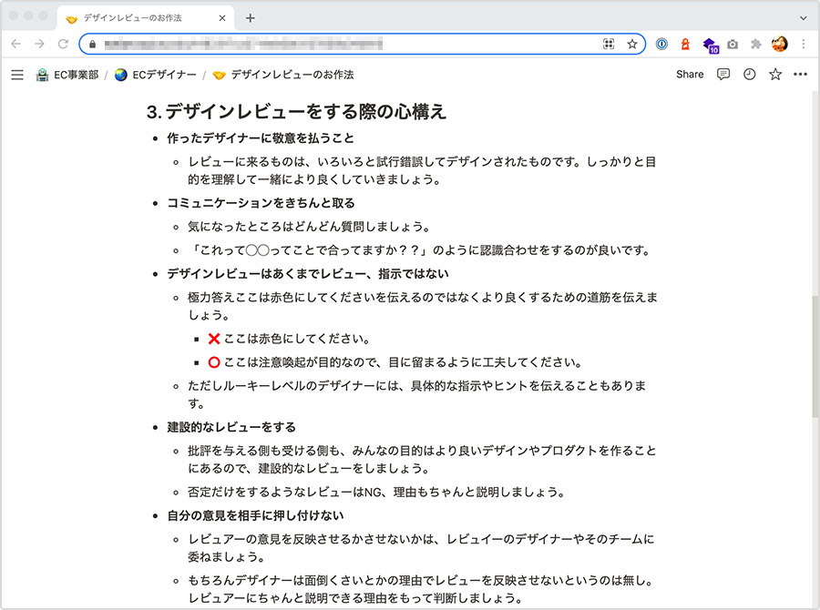Click the Share button

coord(689,75)
